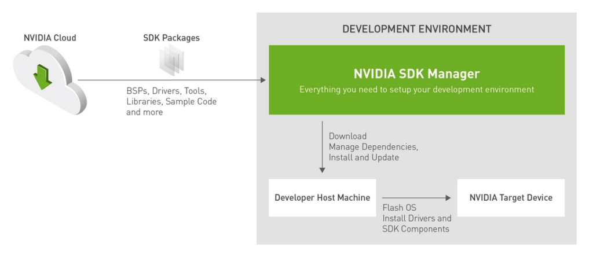Click the 'Libraries, Sample Code' text line
Viewport: 593px width, 265px height.
point(171,102)
